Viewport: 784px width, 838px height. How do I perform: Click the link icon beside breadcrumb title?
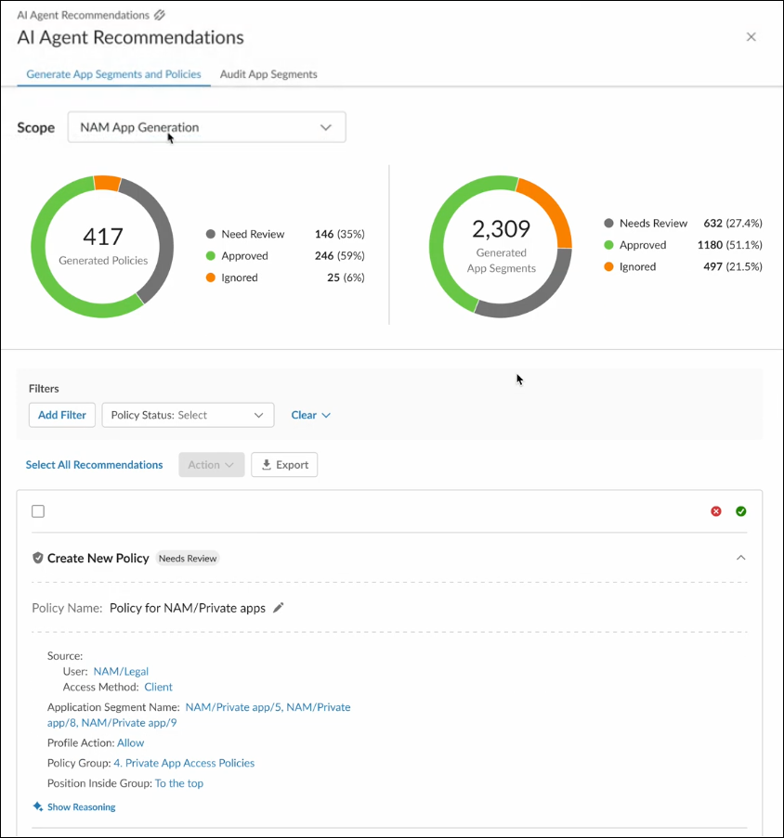click(x=160, y=15)
